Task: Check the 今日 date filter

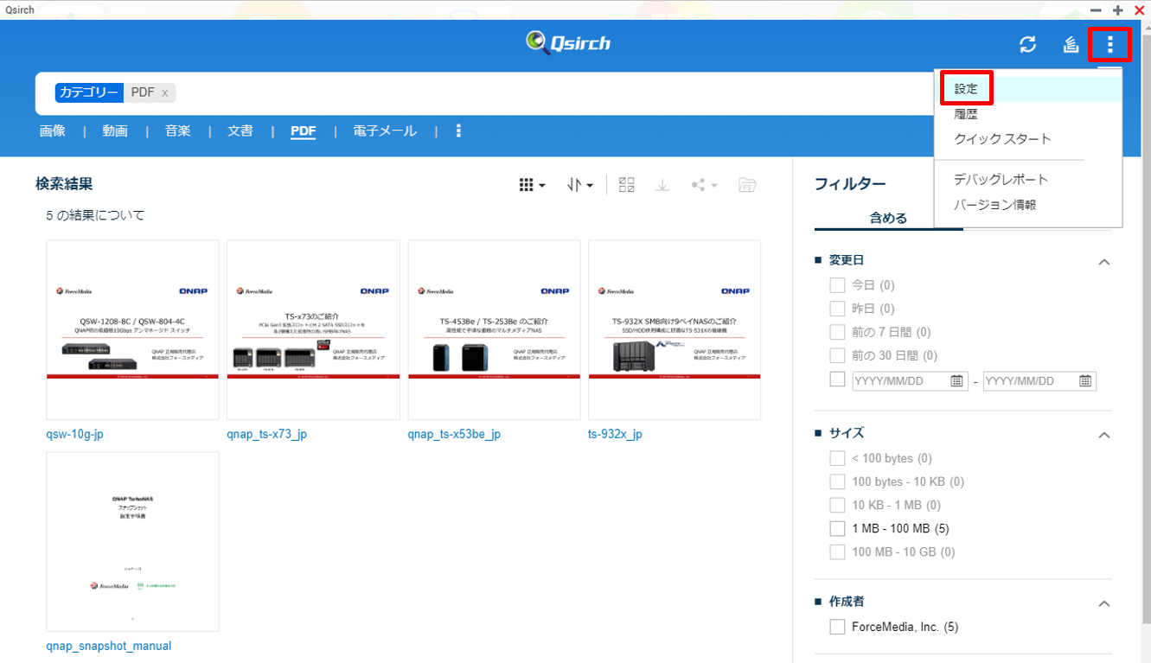Action: (x=837, y=285)
